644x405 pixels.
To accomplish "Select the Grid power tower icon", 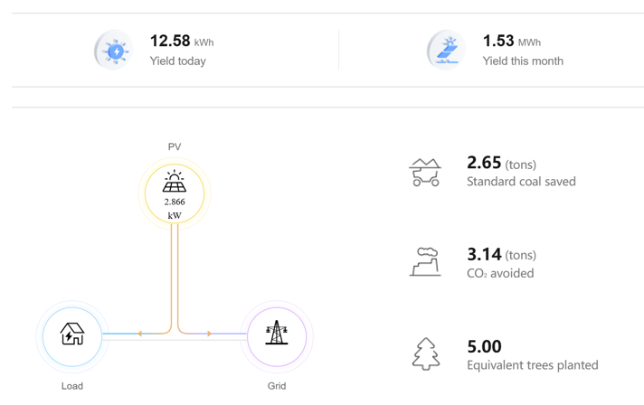I will (277, 332).
